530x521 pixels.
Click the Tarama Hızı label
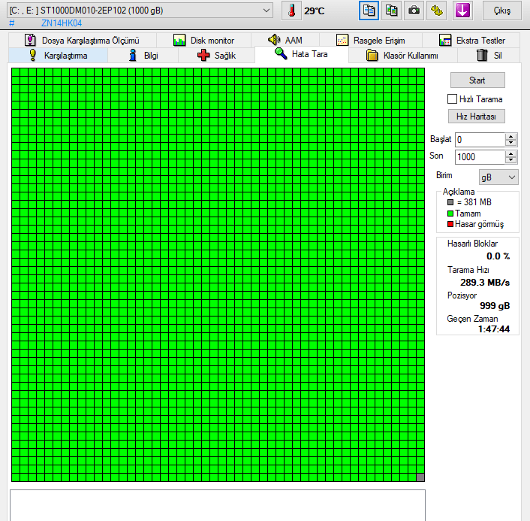[x=468, y=270]
